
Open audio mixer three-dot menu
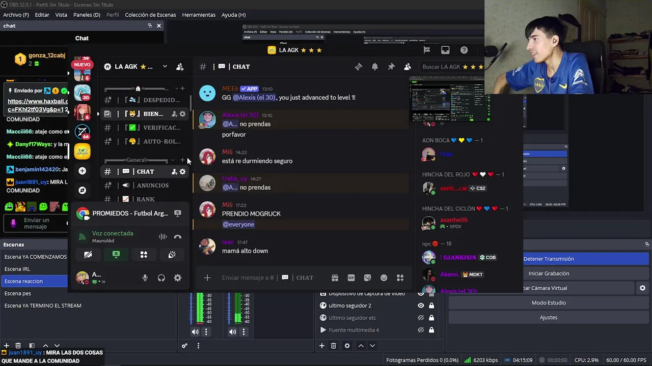[198, 346]
